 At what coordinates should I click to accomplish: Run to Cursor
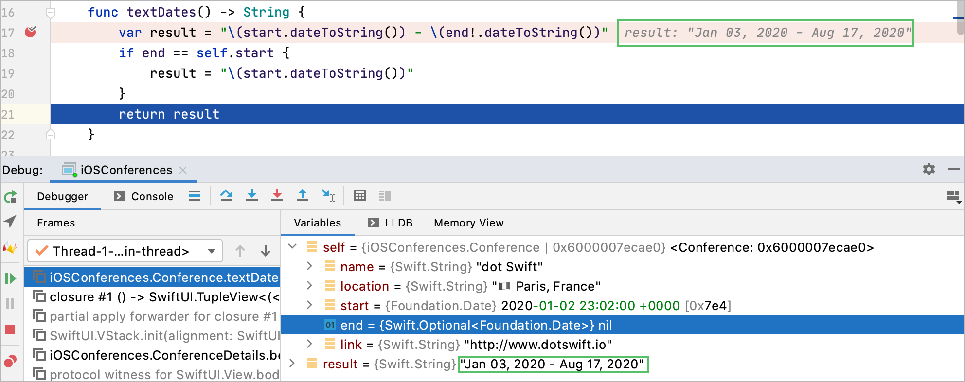[328, 195]
